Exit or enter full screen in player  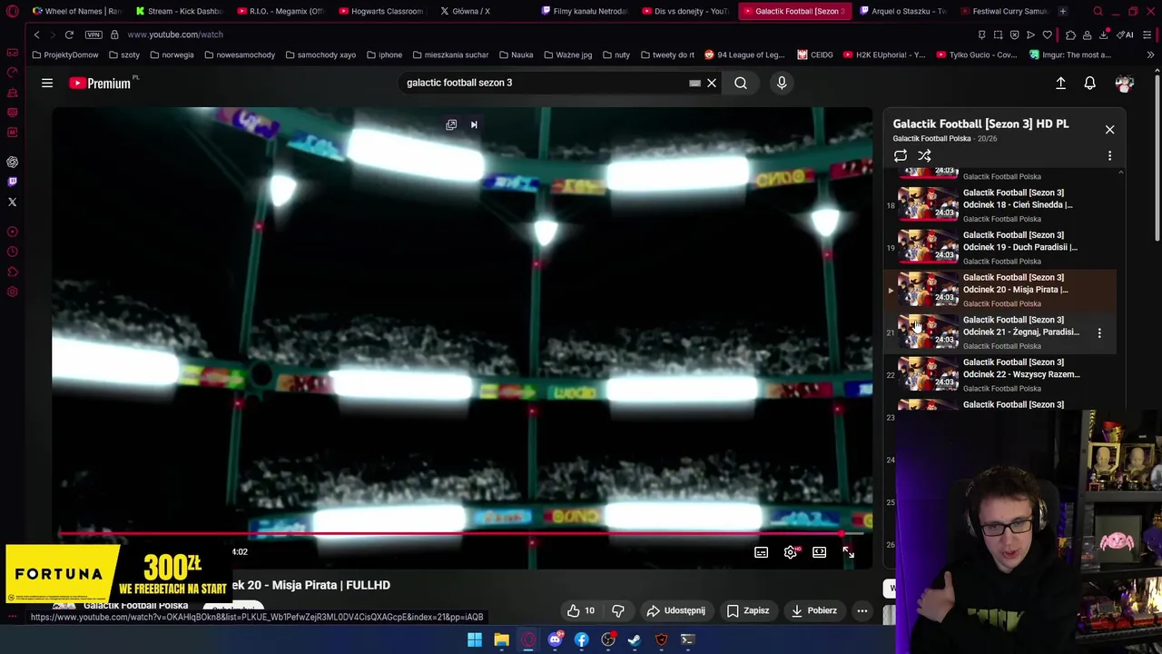[x=848, y=552]
